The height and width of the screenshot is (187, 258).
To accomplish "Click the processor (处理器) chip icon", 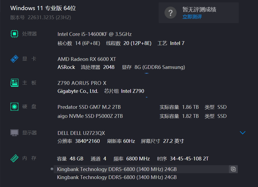I will (x=14, y=34).
